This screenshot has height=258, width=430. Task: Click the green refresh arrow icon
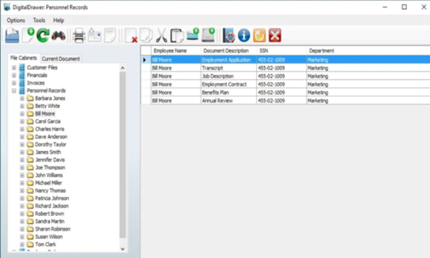point(42,35)
